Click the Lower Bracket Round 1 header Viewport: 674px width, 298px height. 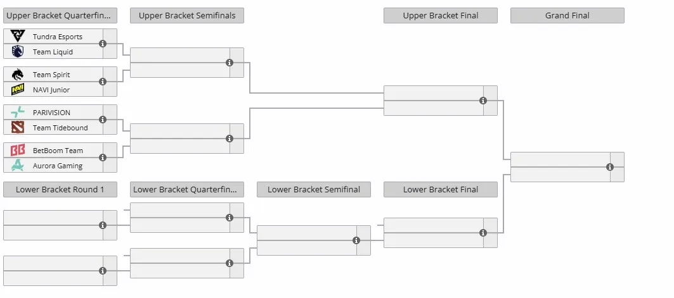[x=60, y=190]
